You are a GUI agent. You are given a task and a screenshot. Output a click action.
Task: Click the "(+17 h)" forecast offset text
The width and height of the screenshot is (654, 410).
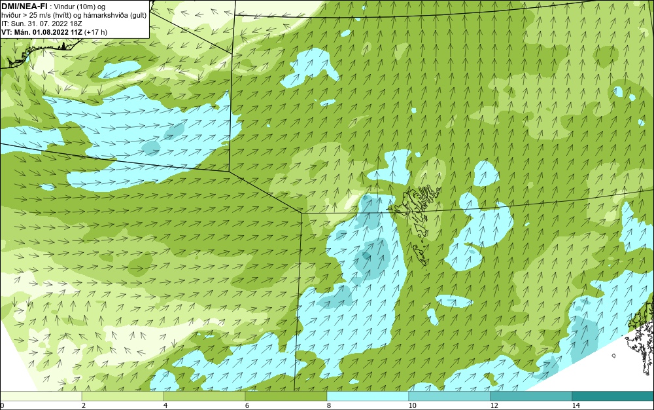[x=95, y=32]
